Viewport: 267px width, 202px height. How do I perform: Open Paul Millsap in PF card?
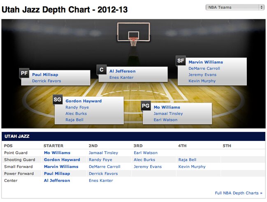(x=45, y=75)
